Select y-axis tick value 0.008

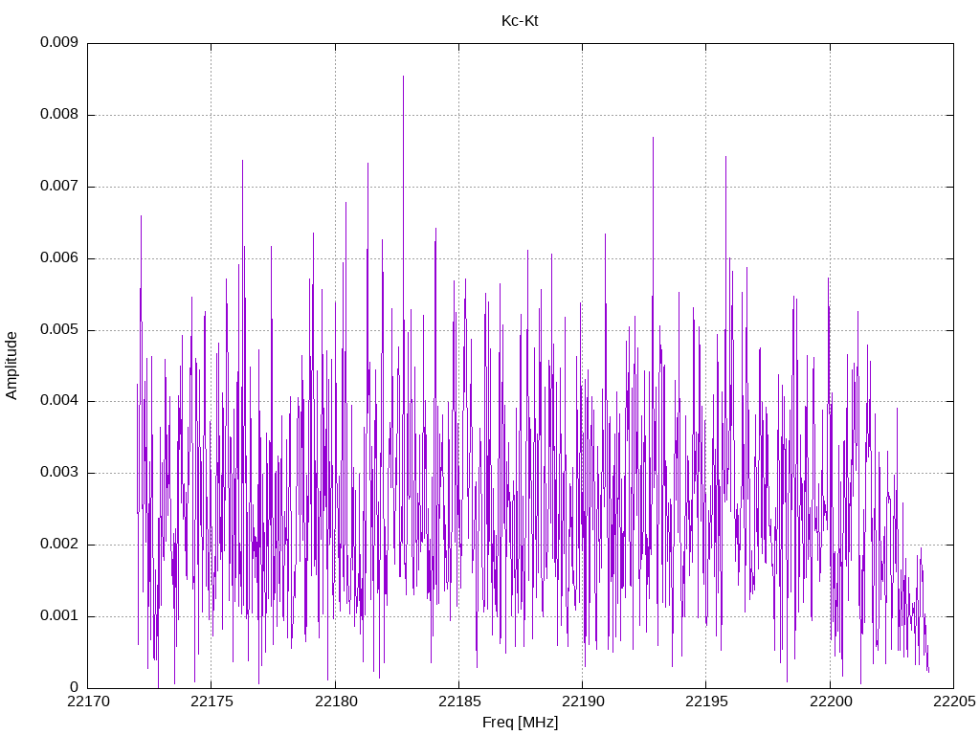59,115
